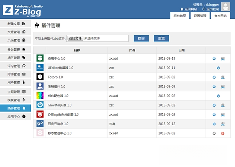Open 模块管理 in sidebar
235x167 pixels.
(16, 100)
